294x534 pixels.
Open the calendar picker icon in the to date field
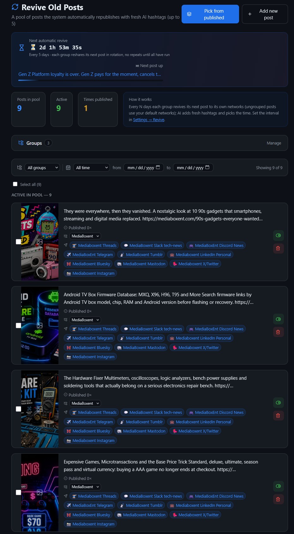[207, 167]
